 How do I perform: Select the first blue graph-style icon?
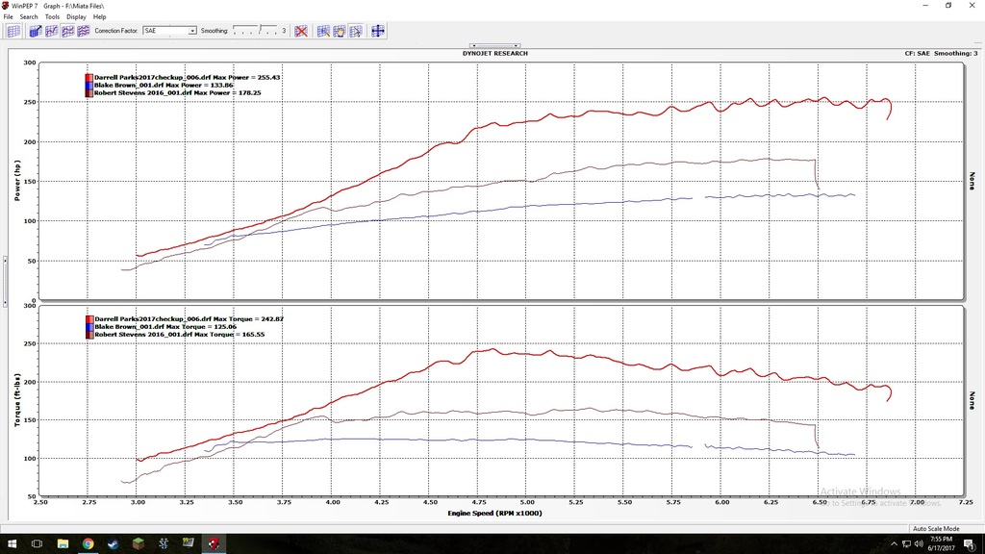[35, 31]
